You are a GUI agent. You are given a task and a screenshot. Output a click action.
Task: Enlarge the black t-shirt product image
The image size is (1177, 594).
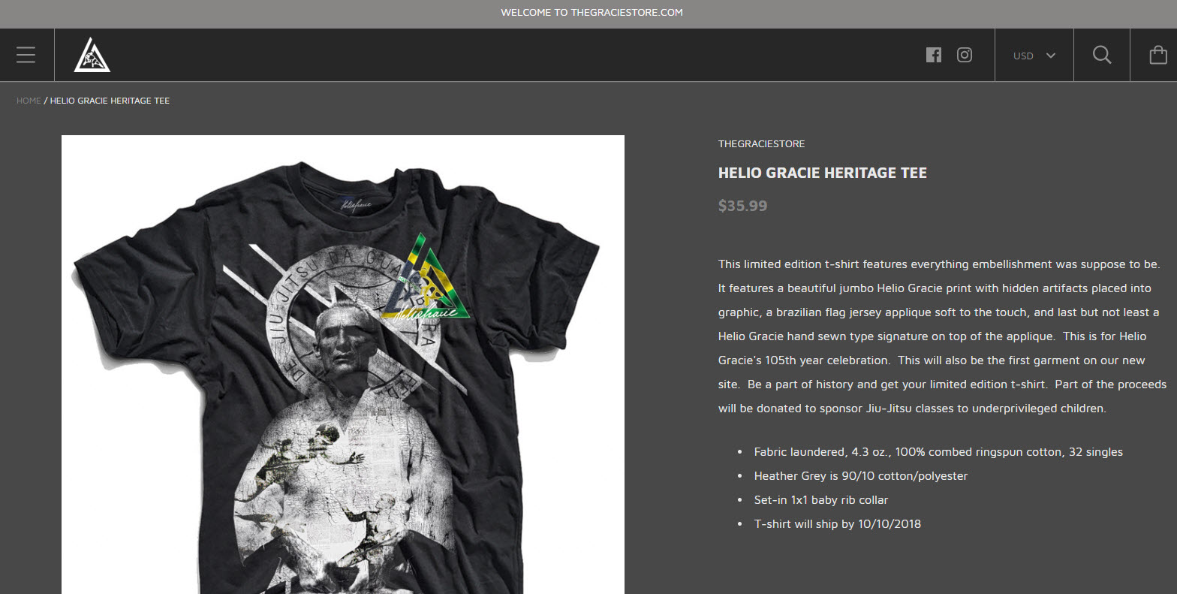coord(343,365)
